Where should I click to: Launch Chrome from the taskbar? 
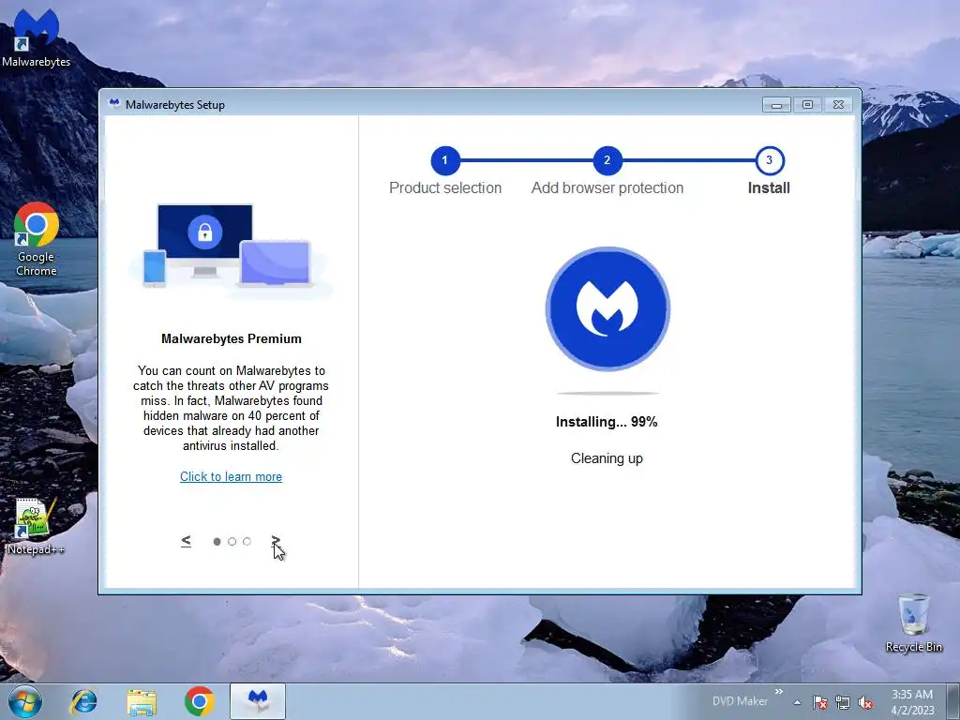(x=199, y=701)
